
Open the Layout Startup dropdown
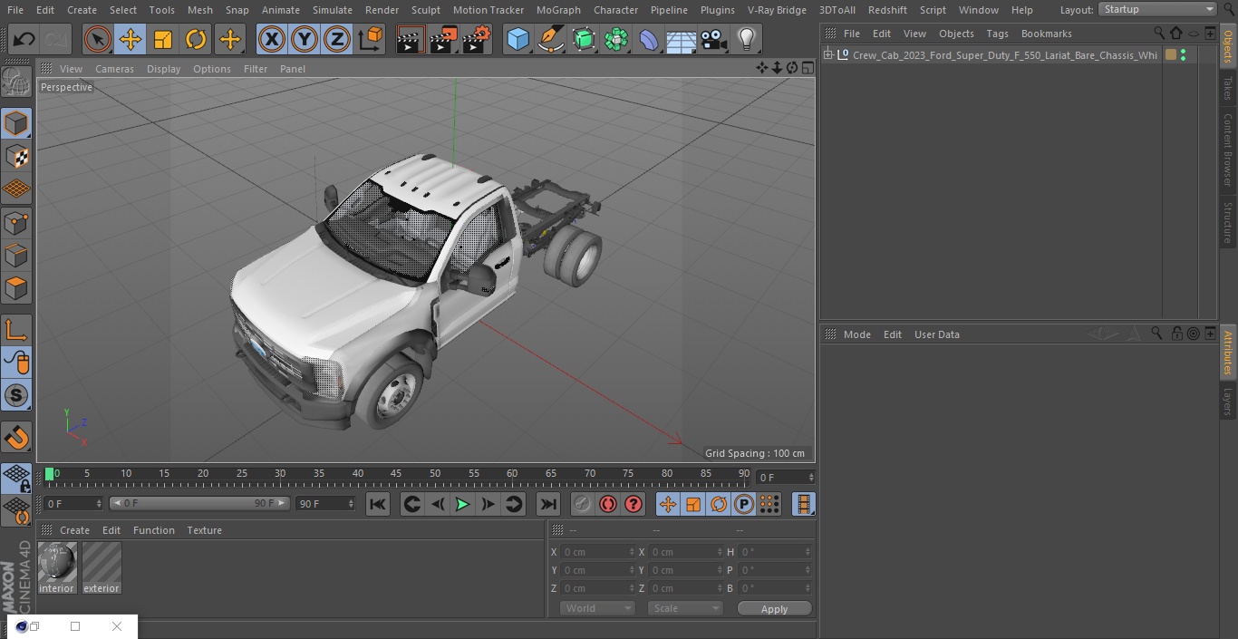click(1158, 9)
